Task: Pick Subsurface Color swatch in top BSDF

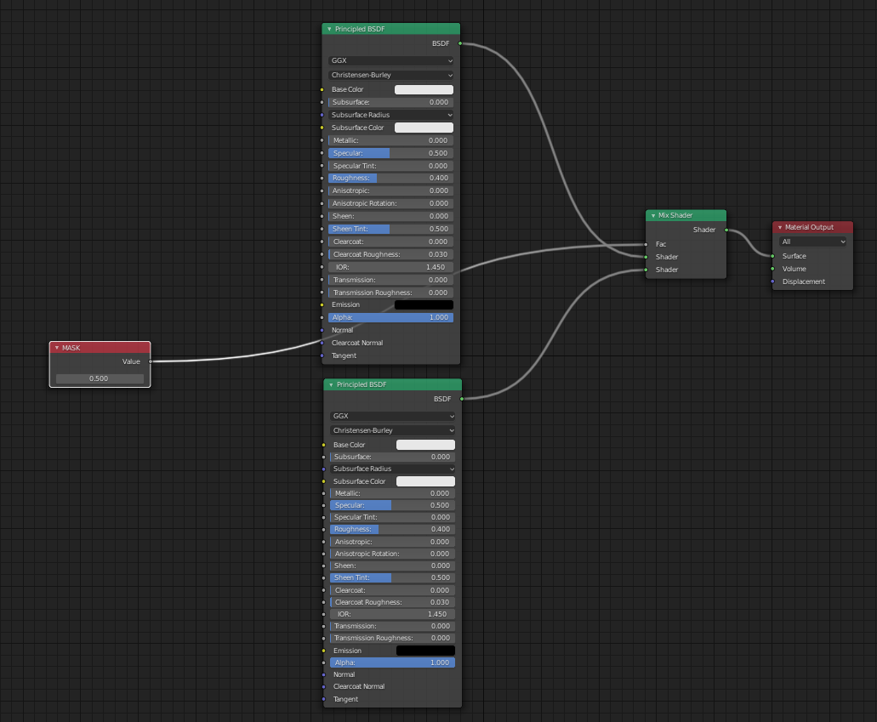Action: click(x=424, y=128)
